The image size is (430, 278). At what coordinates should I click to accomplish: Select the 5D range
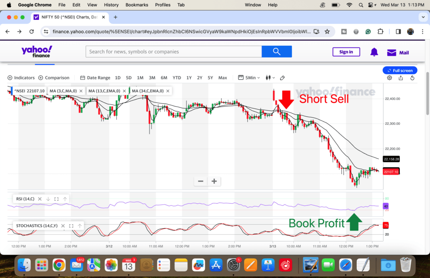coord(128,78)
